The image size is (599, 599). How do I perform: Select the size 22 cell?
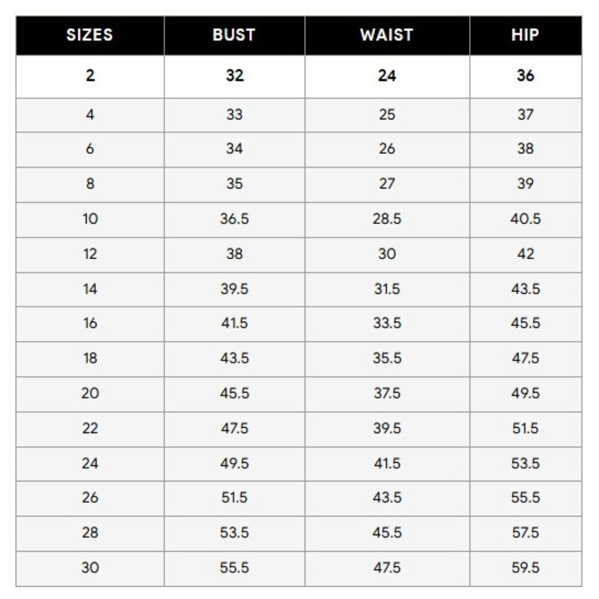[90, 429]
